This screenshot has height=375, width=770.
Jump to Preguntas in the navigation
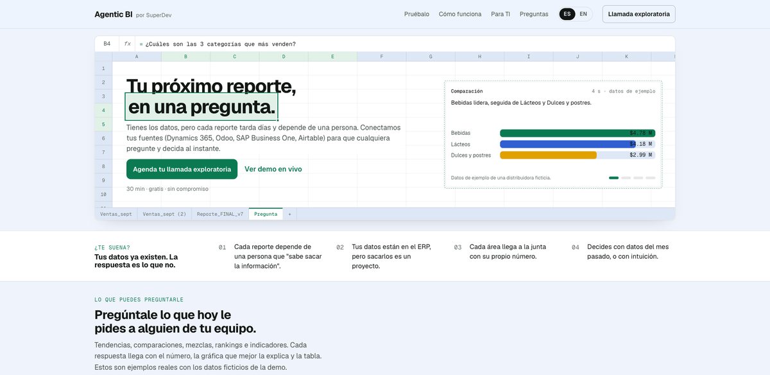tap(534, 14)
